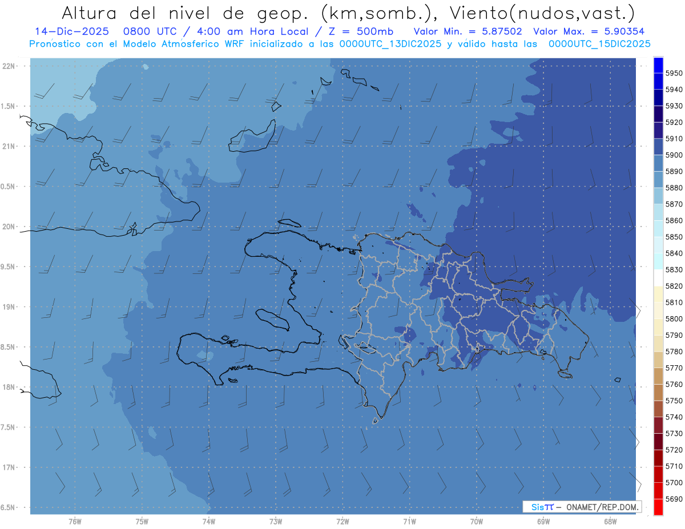Click the 22N latitude axis label
685x529 pixels.
tap(8, 66)
